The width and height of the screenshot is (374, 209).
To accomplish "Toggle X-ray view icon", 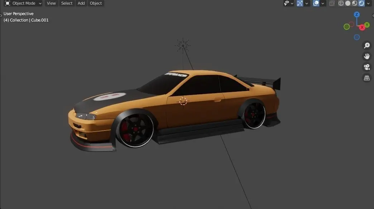I will point(332,3).
